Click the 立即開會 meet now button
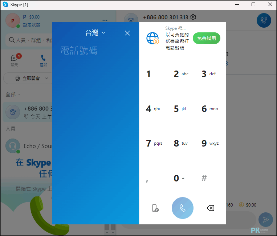Screen dimensions: 277x236 [x=28, y=78]
